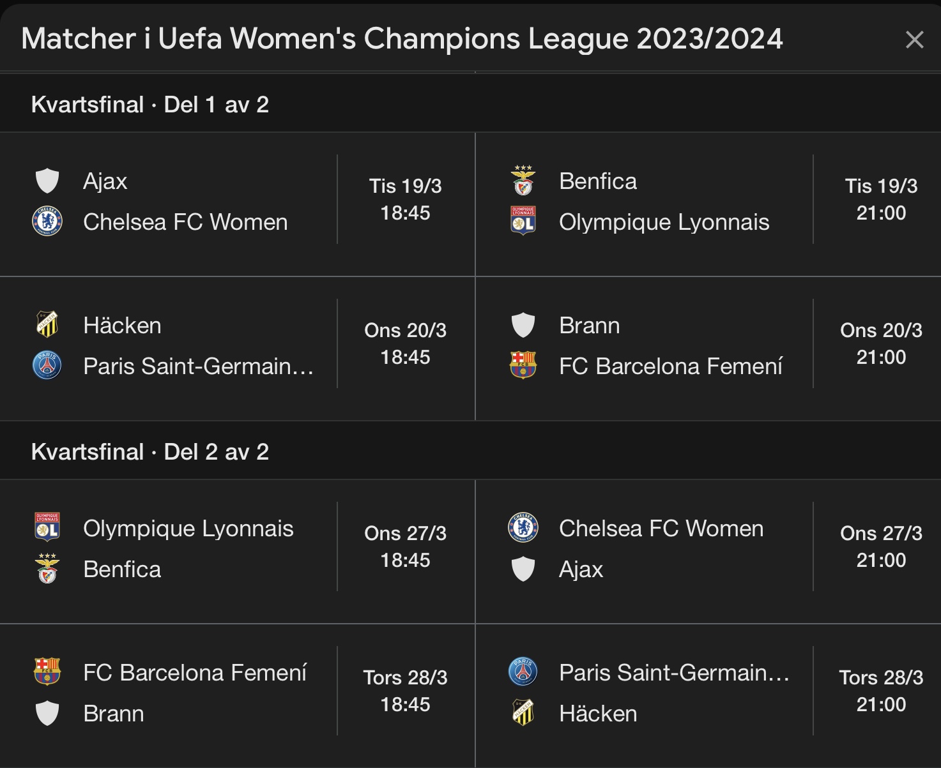
Task: Click Tors 28/3 18:00 Barcelona match time
Action: click(x=405, y=691)
